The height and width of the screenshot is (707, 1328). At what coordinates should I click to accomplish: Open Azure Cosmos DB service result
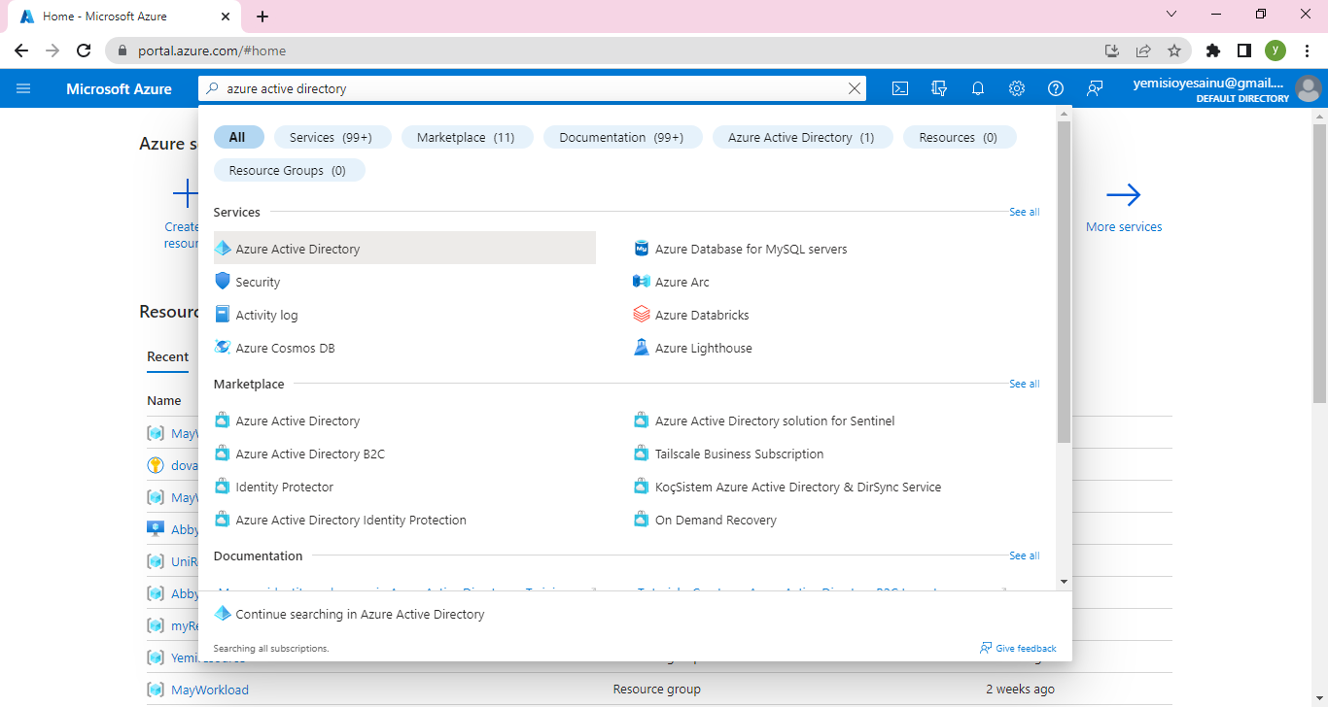(x=285, y=348)
